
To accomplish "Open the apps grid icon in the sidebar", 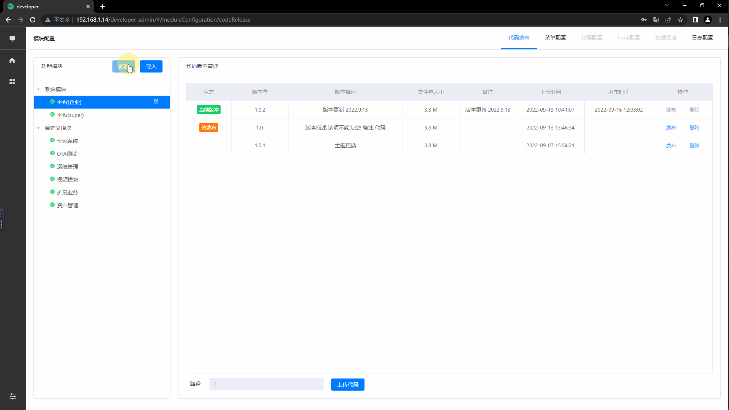I will pos(12,82).
